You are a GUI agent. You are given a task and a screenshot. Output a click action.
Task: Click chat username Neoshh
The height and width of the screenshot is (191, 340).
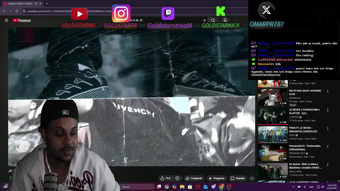pos(266,64)
